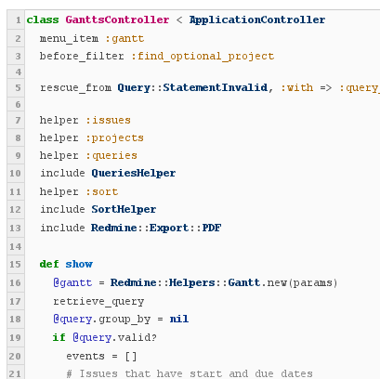The width and height of the screenshot is (380, 379).
Task: Click the 'show' method name
Action: click(79, 264)
